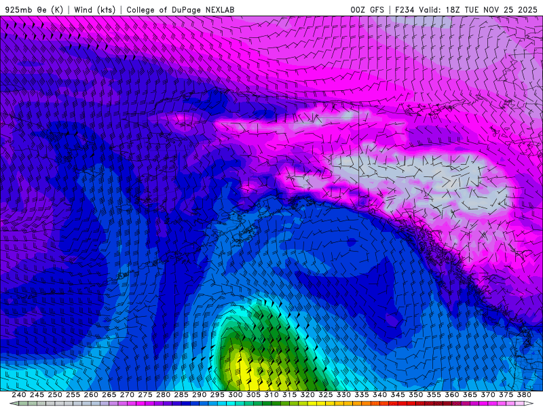Click the 295 value on the color scale
The height and width of the screenshot is (407, 543).
pyautogui.click(x=217, y=395)
